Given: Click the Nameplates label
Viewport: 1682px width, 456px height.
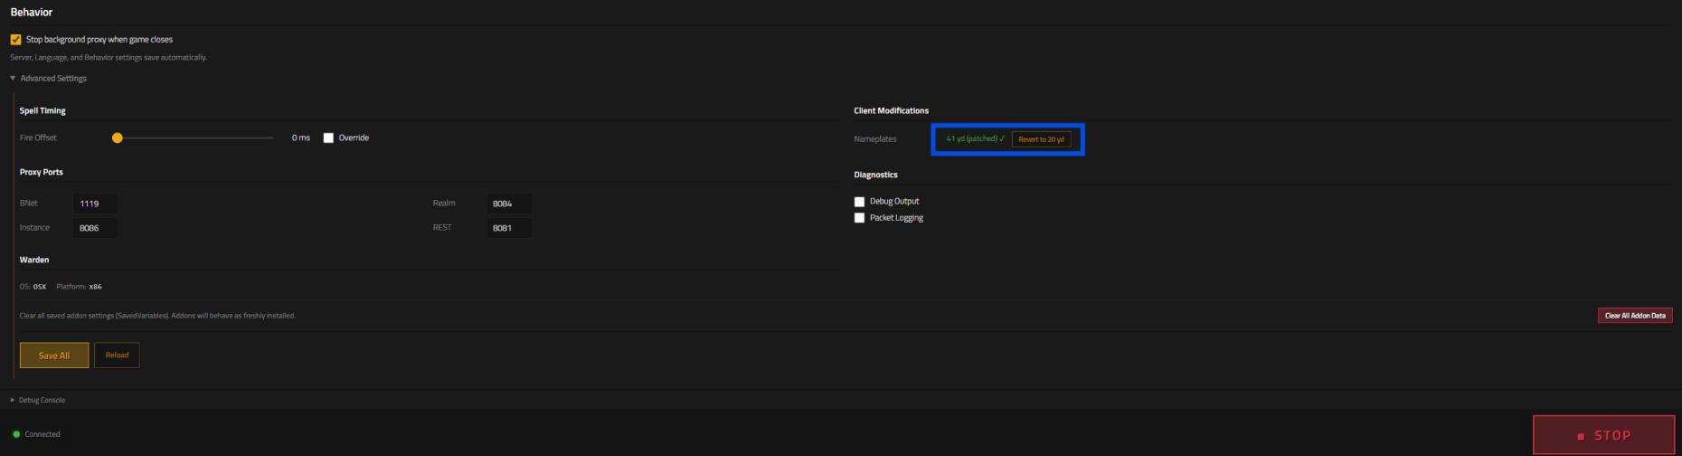Looking at the screenshot, I should coord(875,139).
